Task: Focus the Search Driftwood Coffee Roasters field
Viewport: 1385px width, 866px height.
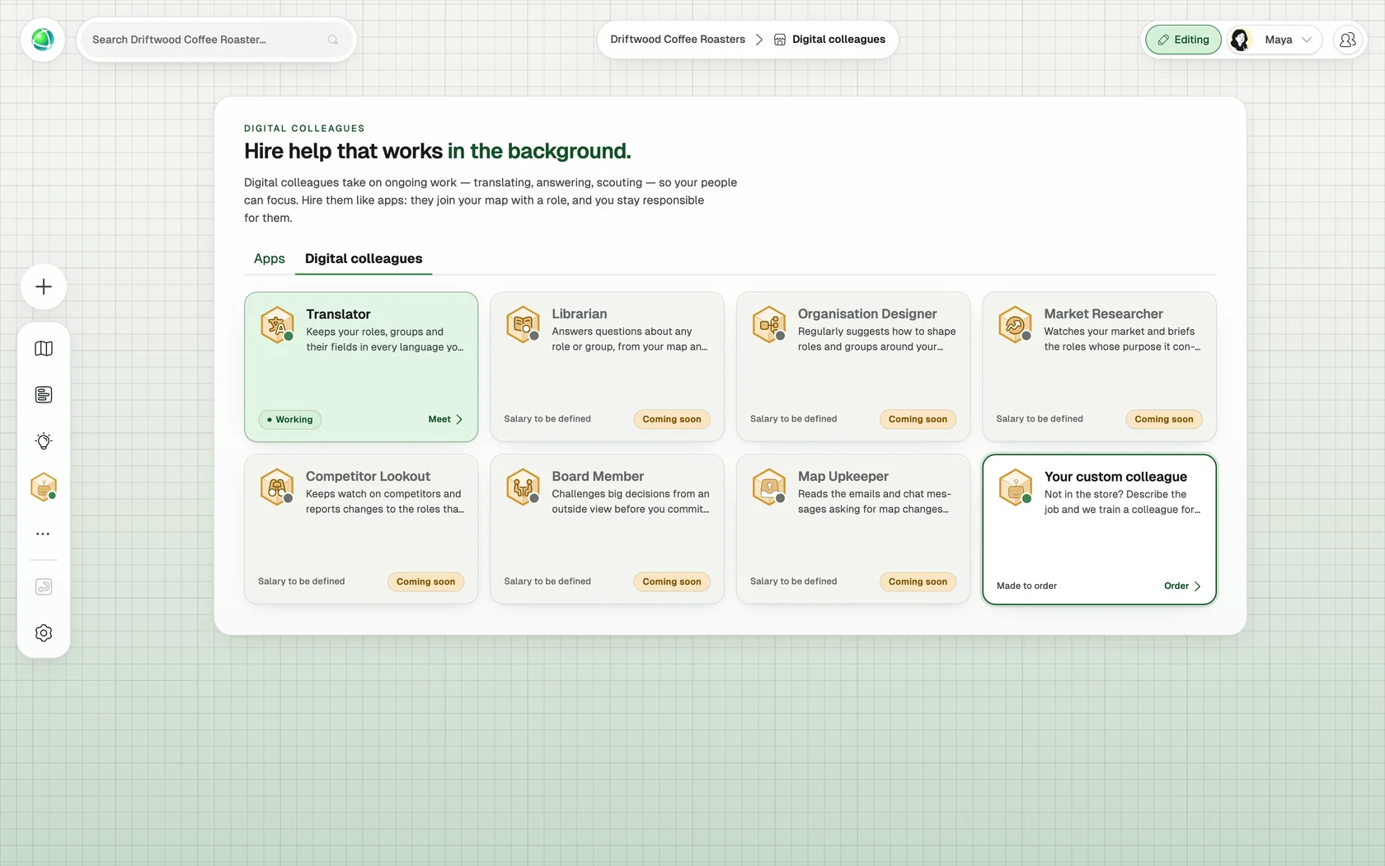Action: pyautogui.click(x=217, y=40)
